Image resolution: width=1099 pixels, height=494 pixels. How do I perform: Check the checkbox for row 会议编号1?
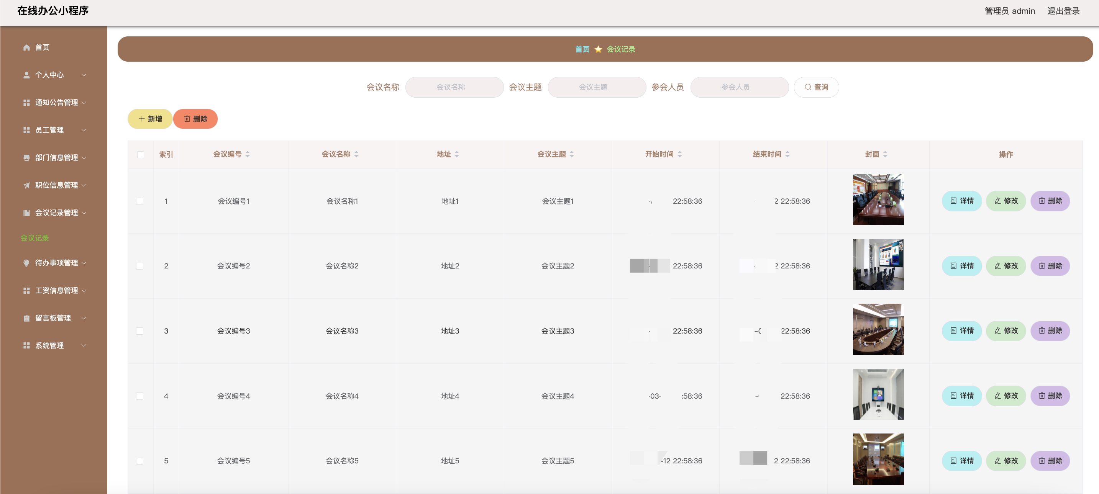click(x=139, y=201)
